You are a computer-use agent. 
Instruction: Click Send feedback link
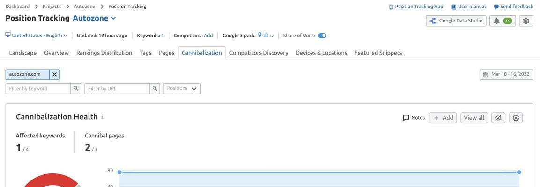513,7
